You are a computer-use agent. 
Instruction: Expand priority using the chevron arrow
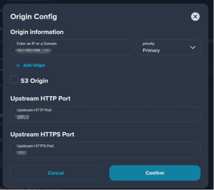point(193,47)
